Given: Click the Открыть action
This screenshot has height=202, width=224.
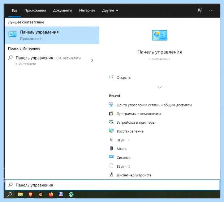Looking at the screenshot, I should 124,78.
